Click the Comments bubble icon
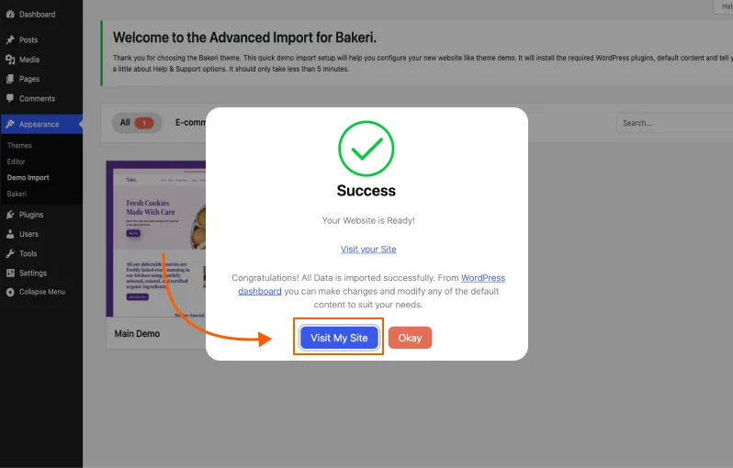 (x=10, y=98)
